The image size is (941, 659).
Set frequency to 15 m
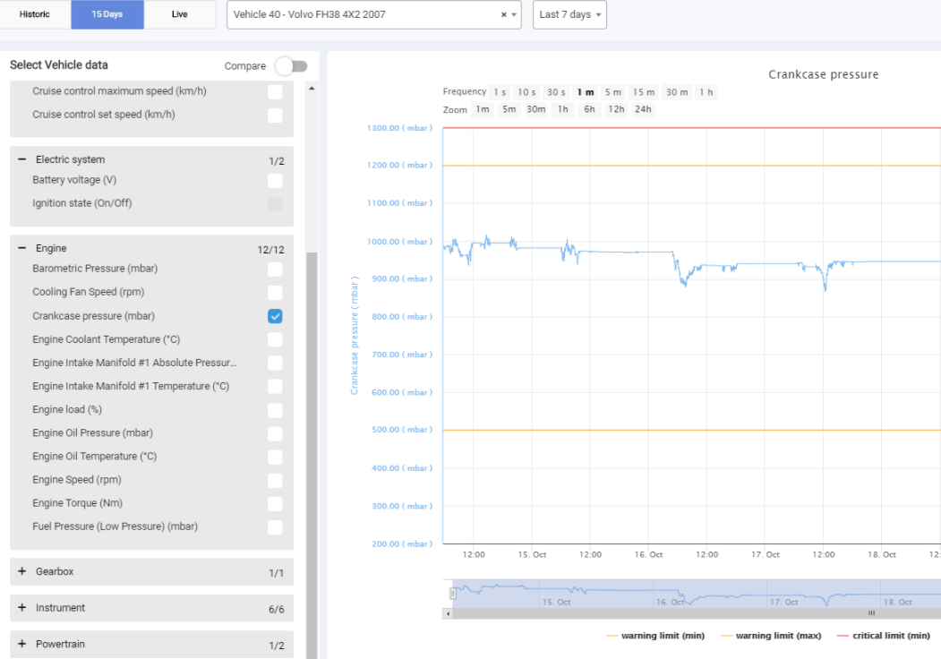pyautogui.click(x=644, y=92)
